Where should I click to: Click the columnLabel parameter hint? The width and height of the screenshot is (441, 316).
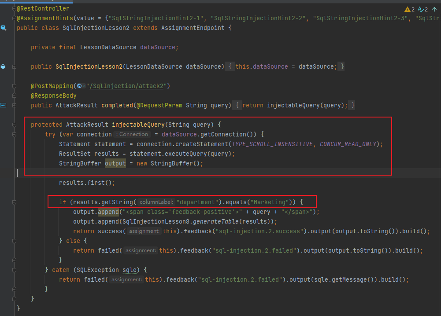[x=156, y=202]
